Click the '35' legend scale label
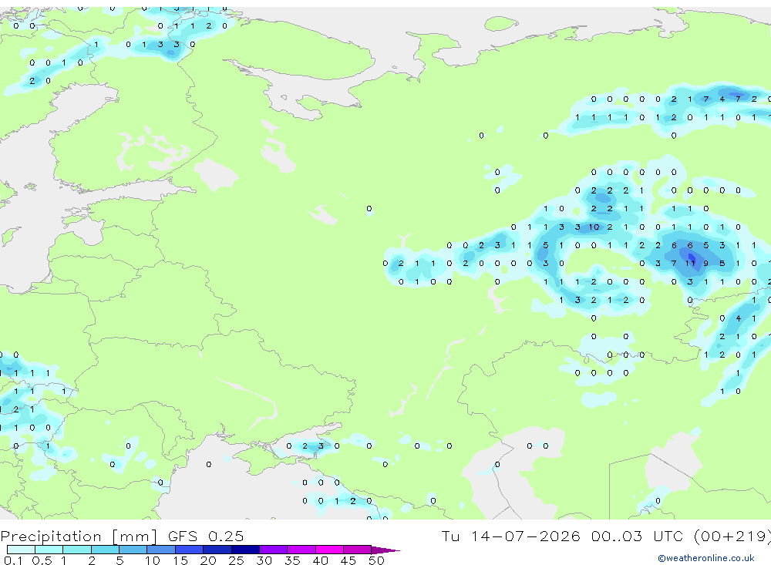This screenshot has height=565, width=771. 292,560
